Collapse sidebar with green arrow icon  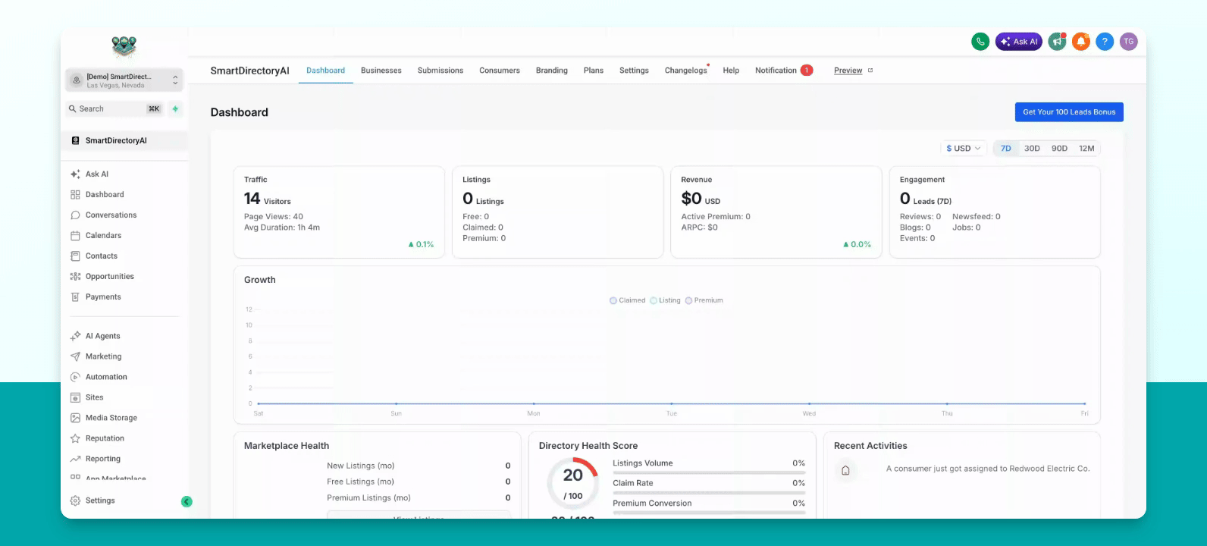[x=187, y=501]
